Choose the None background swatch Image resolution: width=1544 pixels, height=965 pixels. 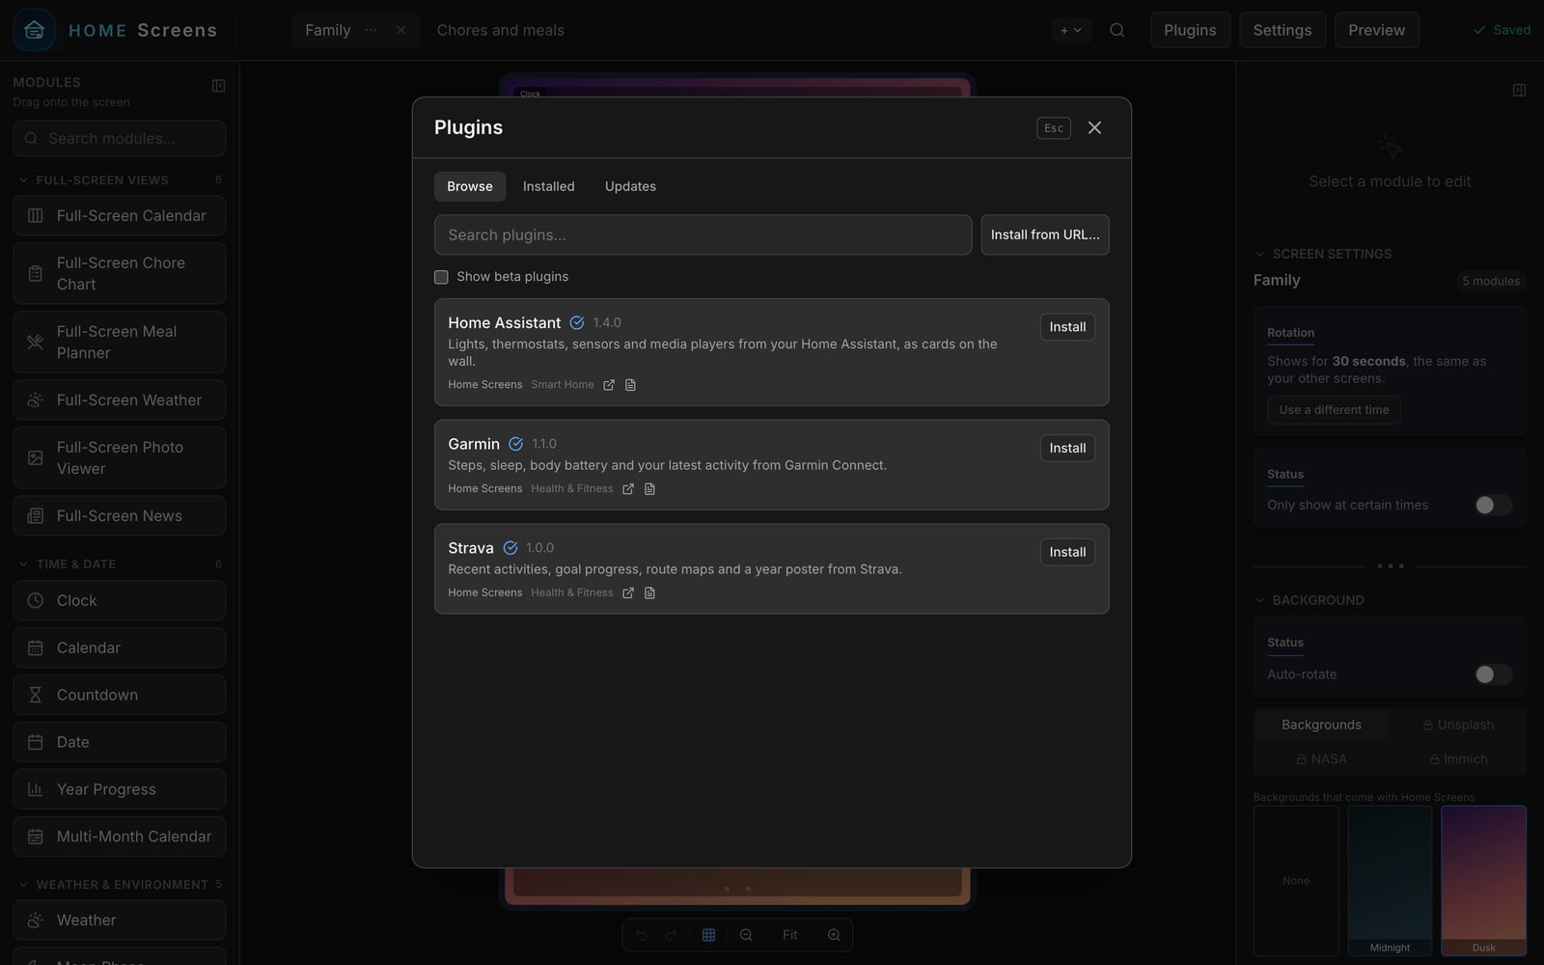[x=1296, y=880]
